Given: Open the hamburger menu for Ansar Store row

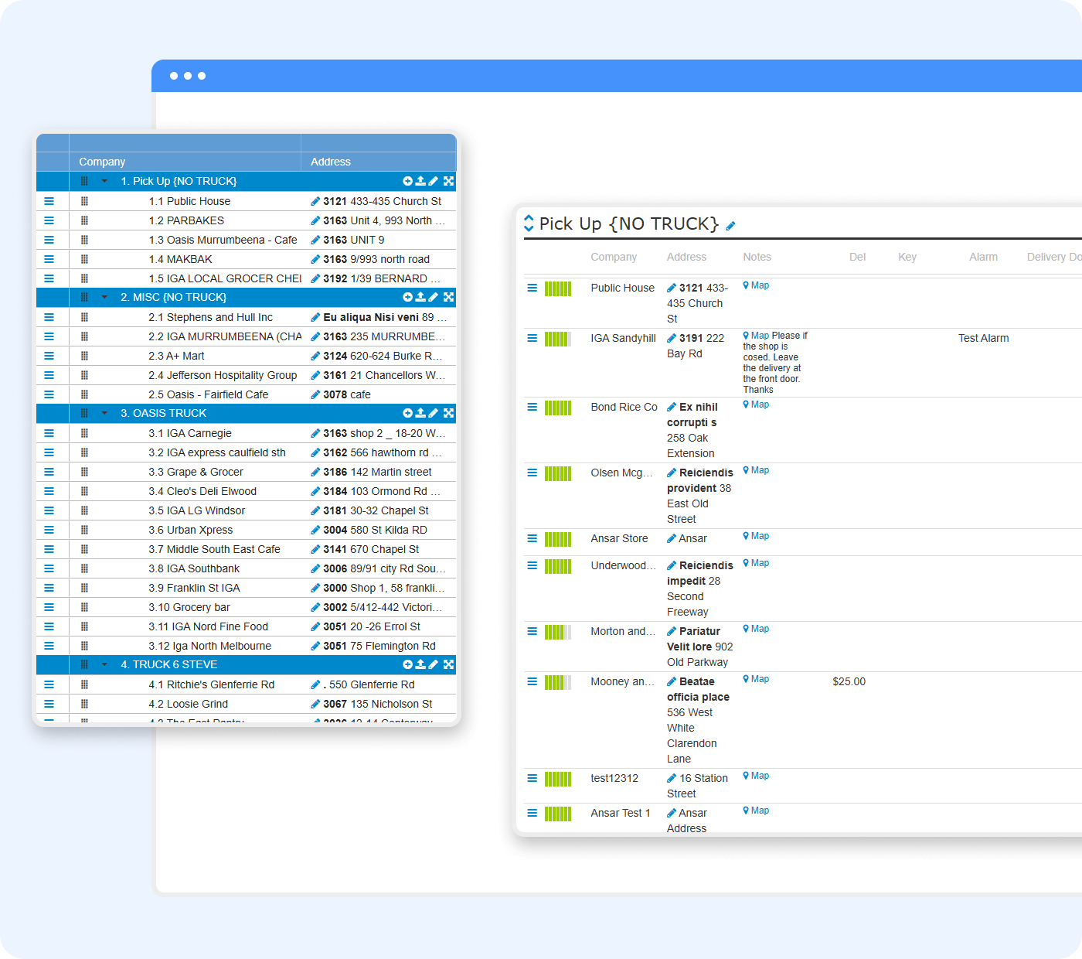Looking at the screenshot, I should [532, 538].
